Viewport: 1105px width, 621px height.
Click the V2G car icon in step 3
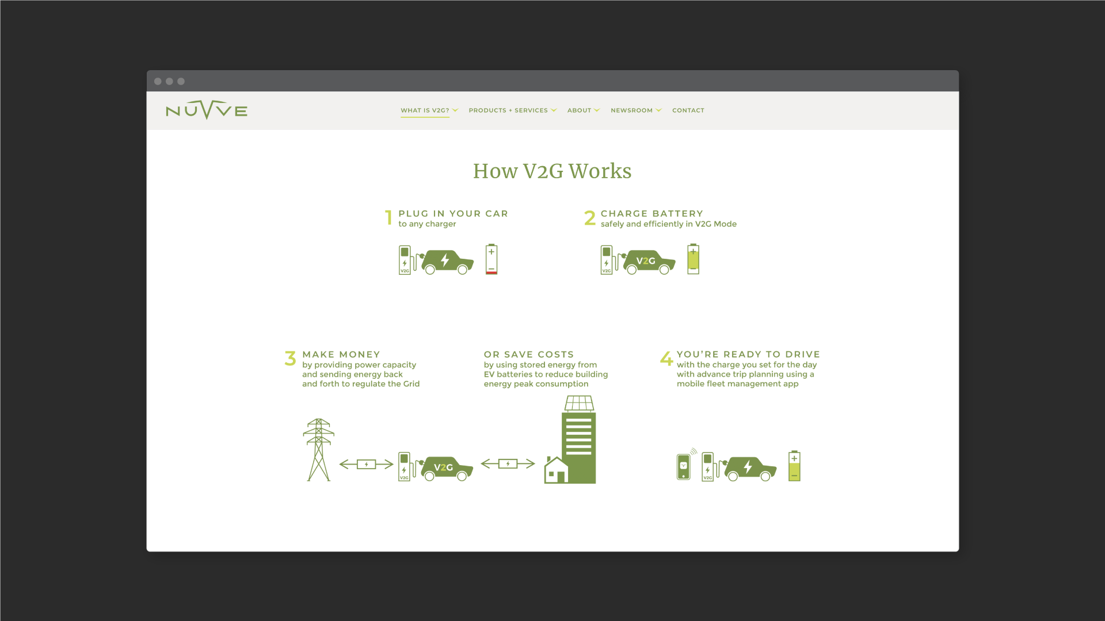447,469
